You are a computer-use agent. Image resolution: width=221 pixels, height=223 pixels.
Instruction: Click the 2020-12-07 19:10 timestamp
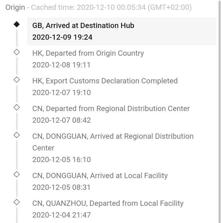[61, 93]
